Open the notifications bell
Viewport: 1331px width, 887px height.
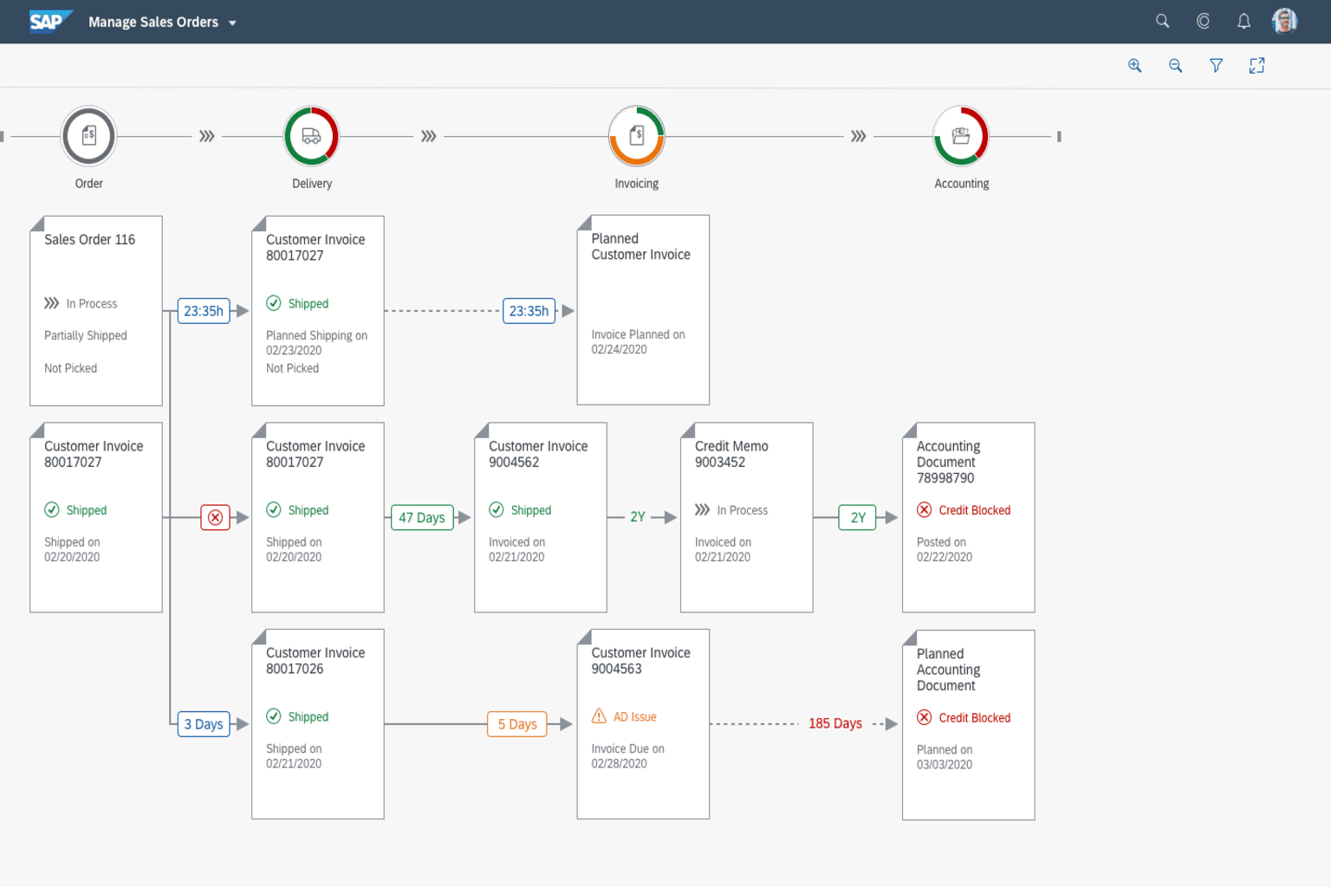coord(1243,22)
